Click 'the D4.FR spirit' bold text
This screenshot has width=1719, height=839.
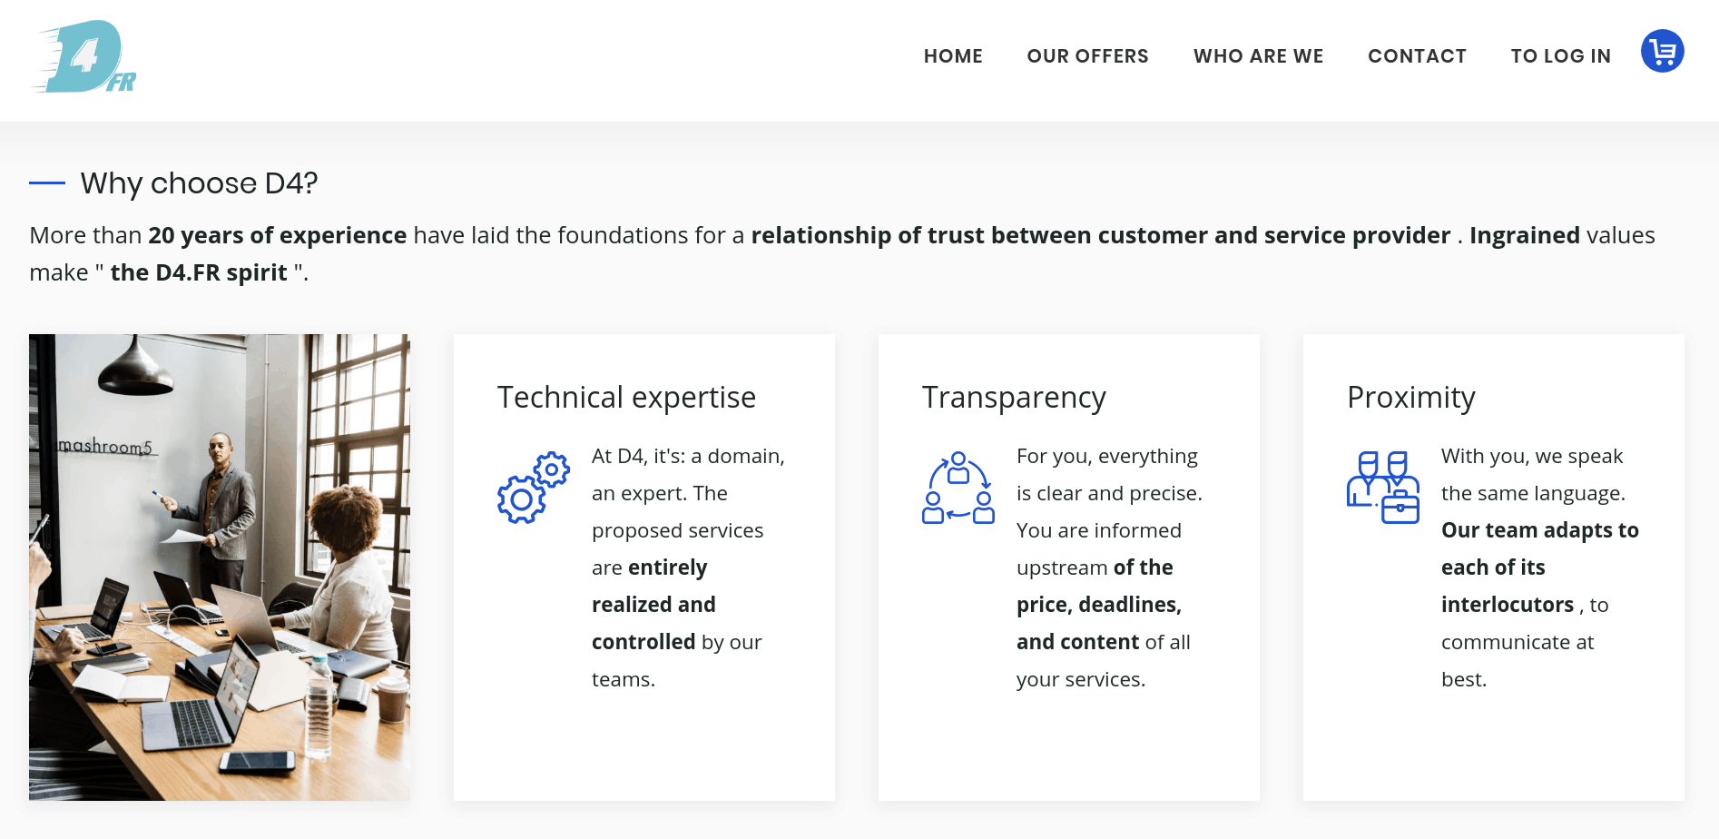coord(199,272)
